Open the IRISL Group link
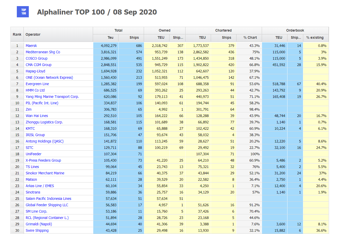342x234 pixels. [x=35, y=135]
